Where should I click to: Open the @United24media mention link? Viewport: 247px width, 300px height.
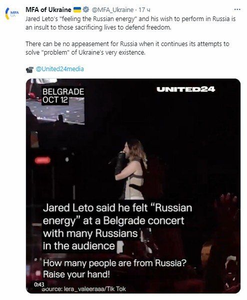point(60,69)
